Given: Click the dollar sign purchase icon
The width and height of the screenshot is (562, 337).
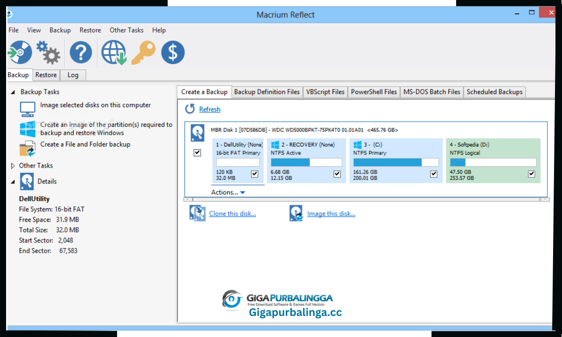Looking at the screenshot, I should click(173, 52).
